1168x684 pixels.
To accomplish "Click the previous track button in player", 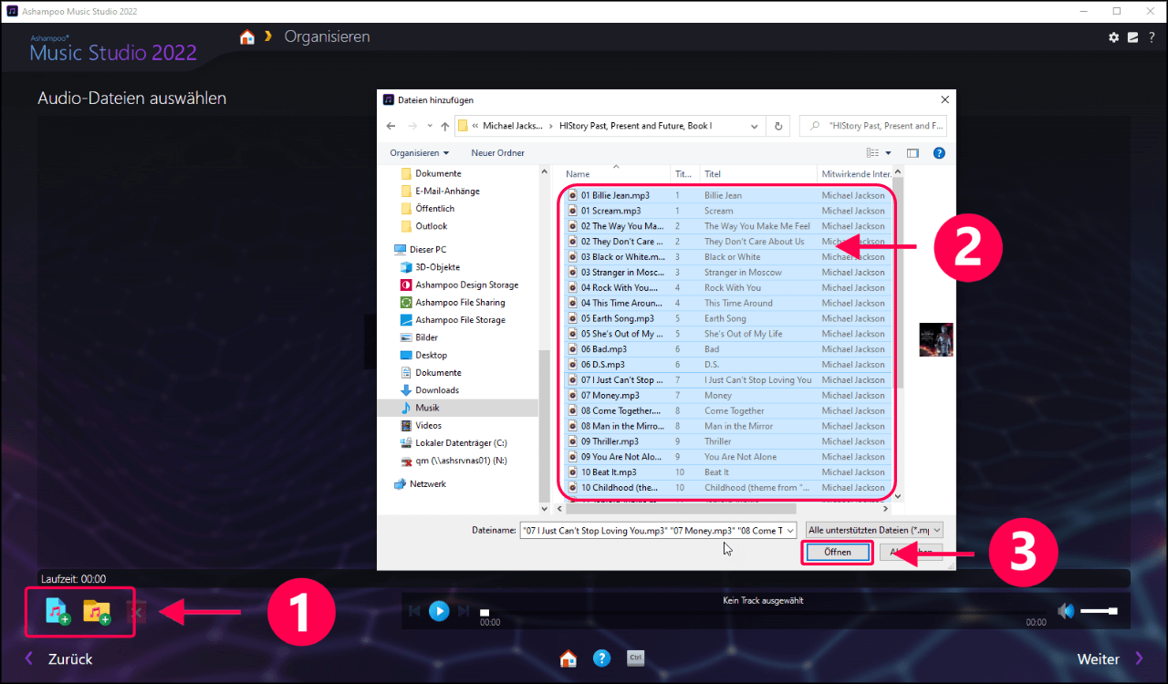I will point(415,611).
